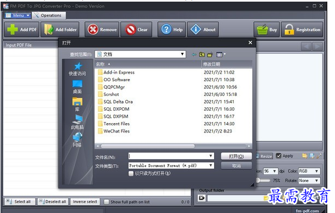Select Desktop (桌面) in the sidebar
This screenshot has width=335, height=213.
(77, 87)
